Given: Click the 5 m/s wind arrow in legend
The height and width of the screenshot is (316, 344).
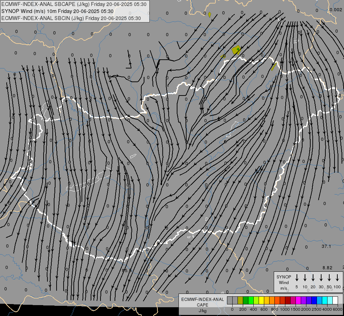Looking at the screenshot, I should pyautogui.click(x=297, y=278).
